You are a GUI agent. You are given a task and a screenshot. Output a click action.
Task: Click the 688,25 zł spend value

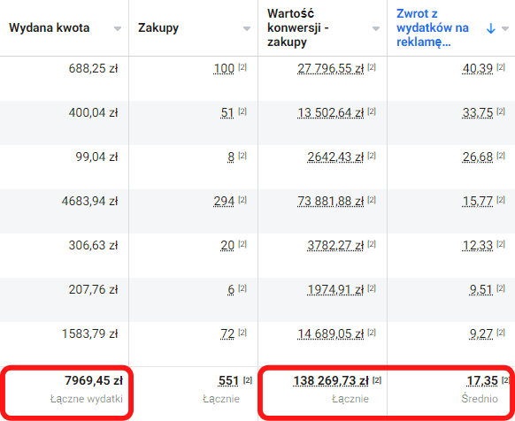93,68
